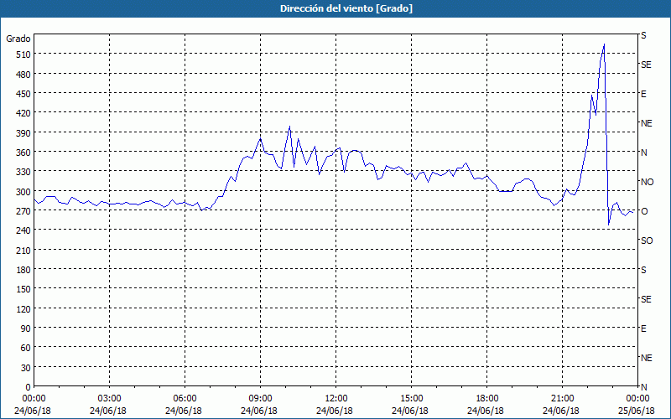Select the 330 degree axis label

click(24, 172)
